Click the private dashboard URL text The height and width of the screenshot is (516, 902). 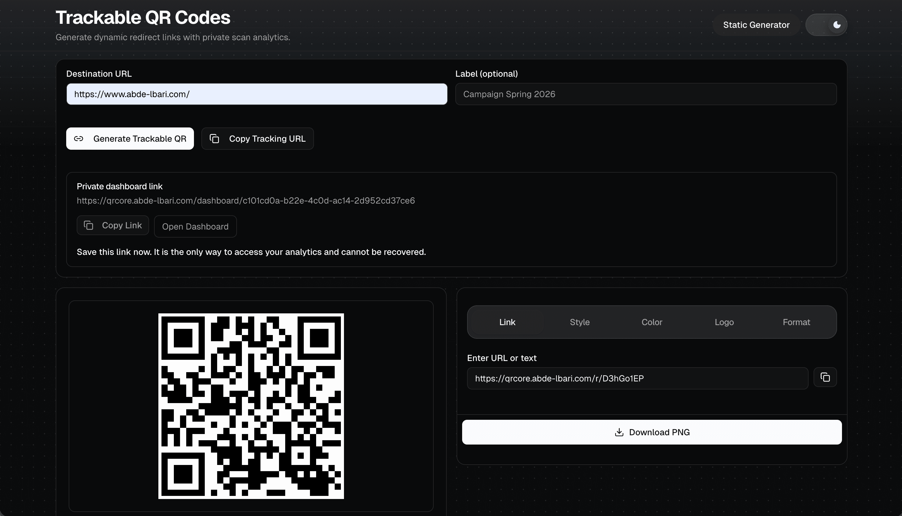[246, 200]
